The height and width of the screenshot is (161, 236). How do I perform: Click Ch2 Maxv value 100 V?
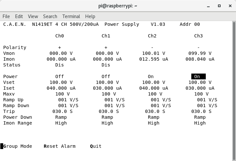coord(155,94)
